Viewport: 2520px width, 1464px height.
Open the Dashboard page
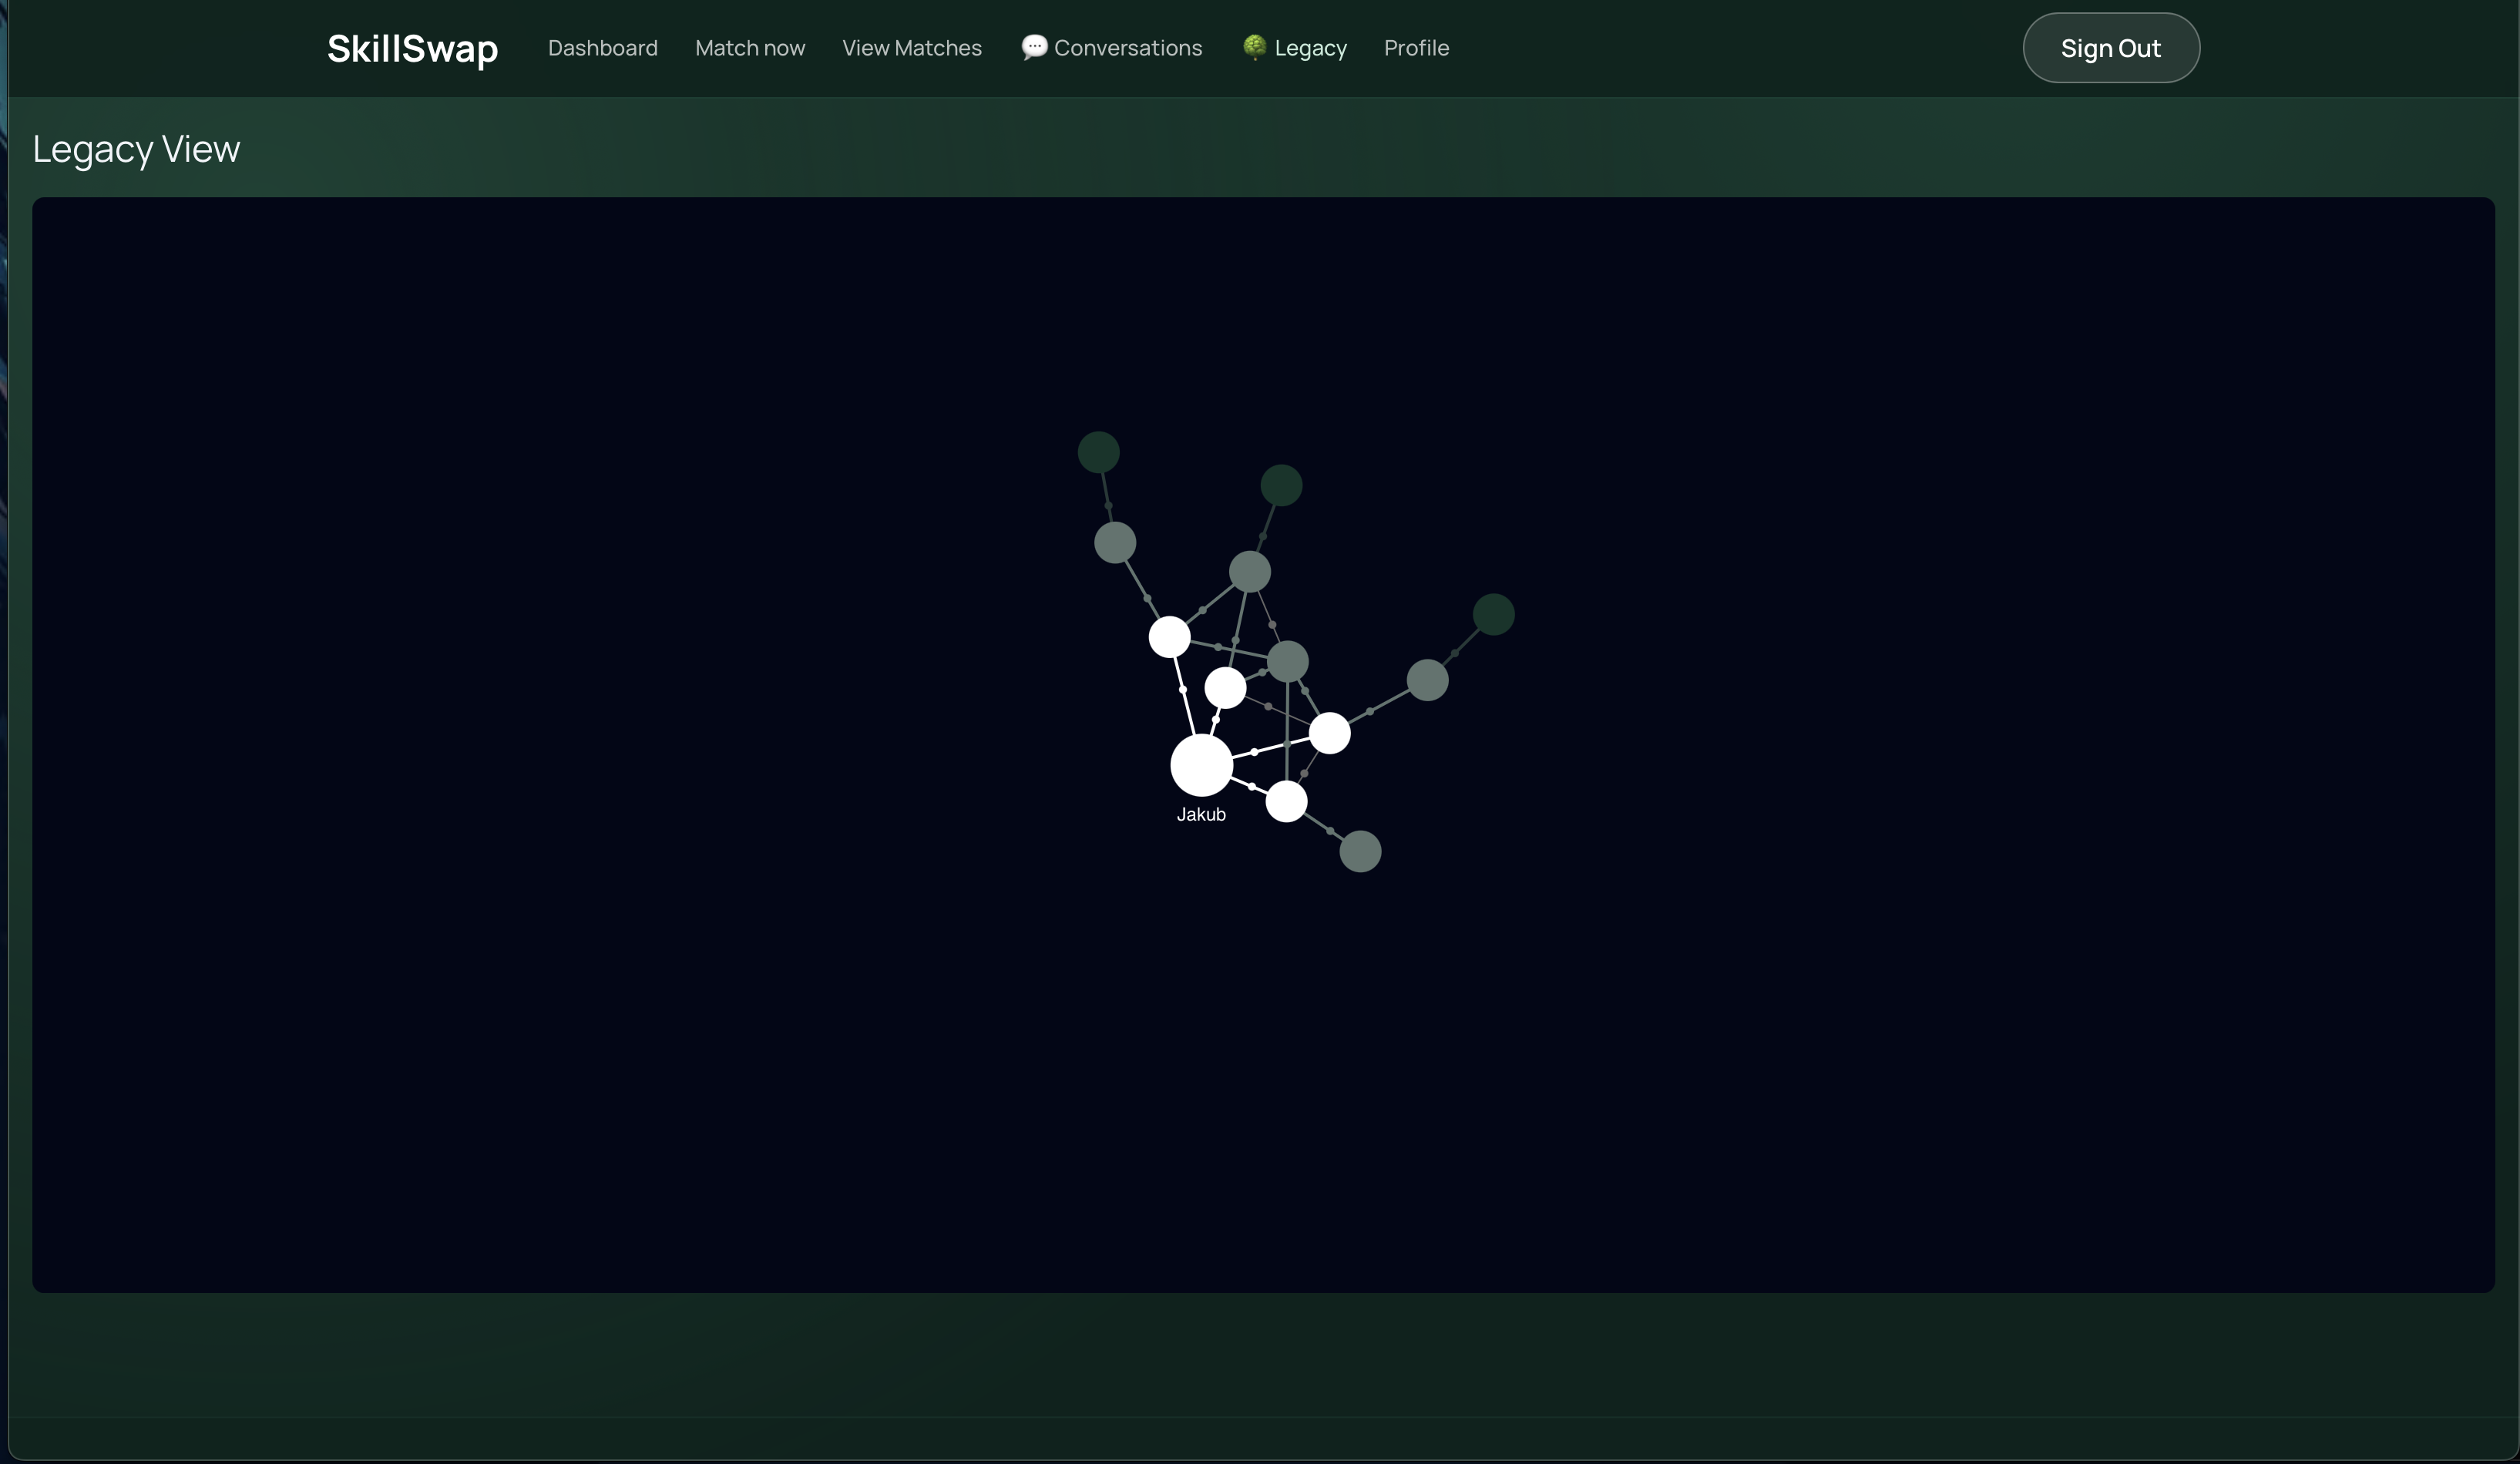pos(602,48)
